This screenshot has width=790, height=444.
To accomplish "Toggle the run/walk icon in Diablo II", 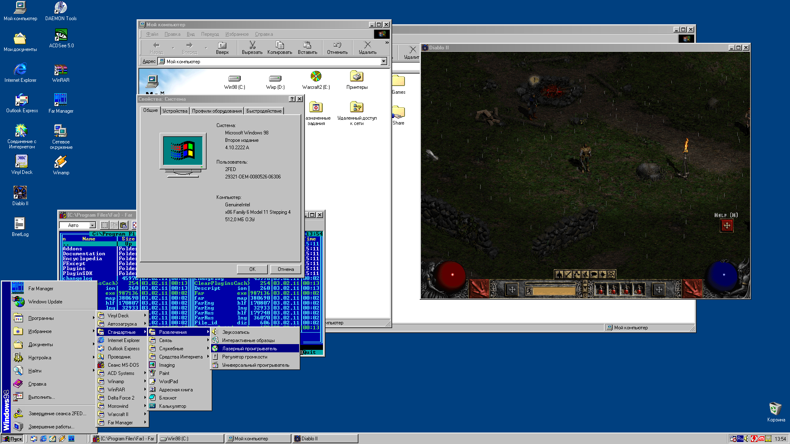I will pyautogui.click(x=529, y=291).
